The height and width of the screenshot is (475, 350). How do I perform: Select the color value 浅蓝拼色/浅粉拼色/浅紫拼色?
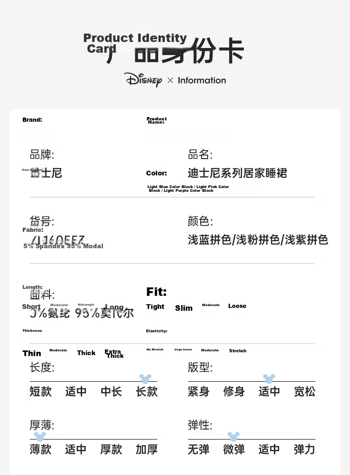[x=258, y=240]
